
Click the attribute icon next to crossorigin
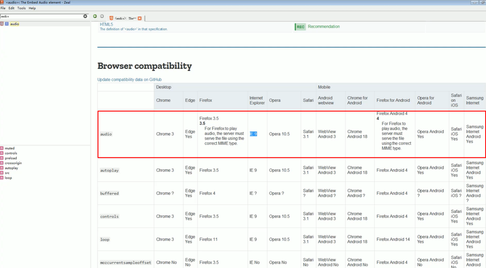click(2, 163)
